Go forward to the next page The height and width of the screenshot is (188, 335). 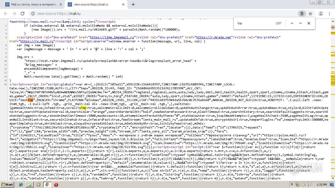pos(14,14)
